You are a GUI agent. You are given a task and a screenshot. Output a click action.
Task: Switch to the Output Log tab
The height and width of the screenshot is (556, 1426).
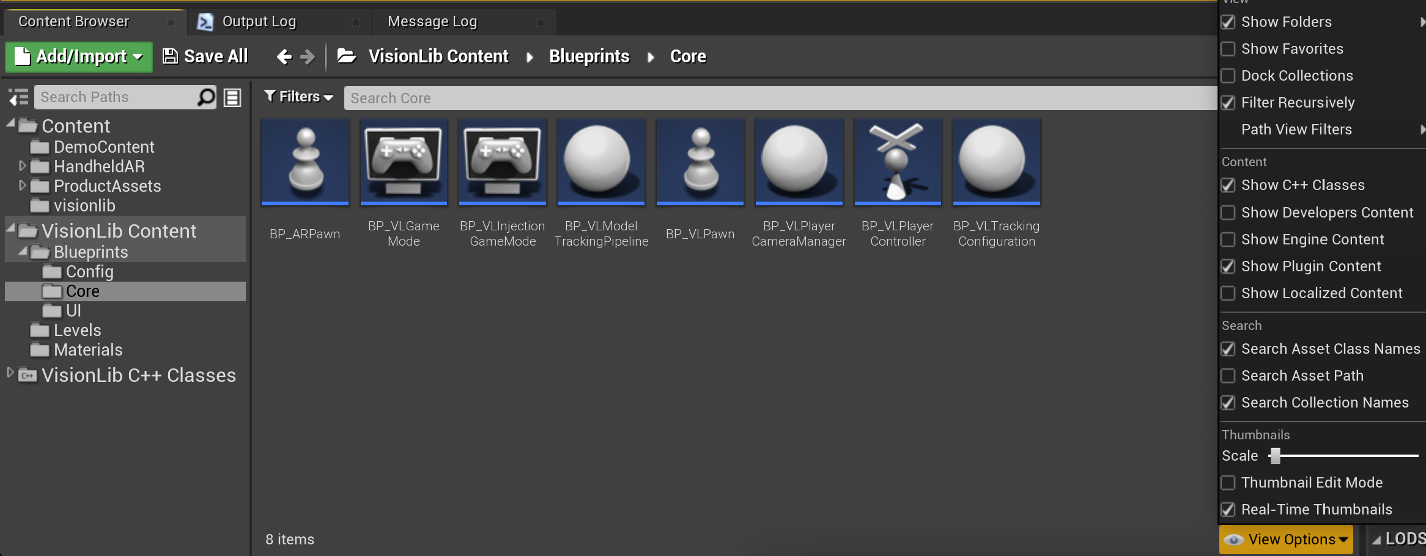coord(278,22)
